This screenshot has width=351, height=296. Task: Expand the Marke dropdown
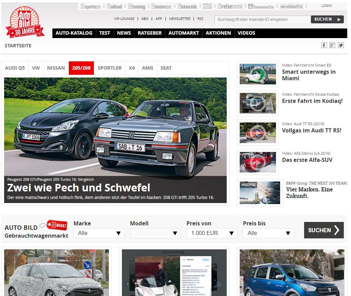[x=99, y=233]
